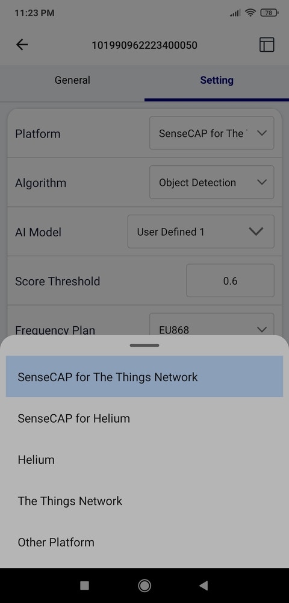Image resolution: width=289 pixels, height=603 pixels.
Task: Expand the Frequency Plan EU868 dropdown
Action: [212, 324]
